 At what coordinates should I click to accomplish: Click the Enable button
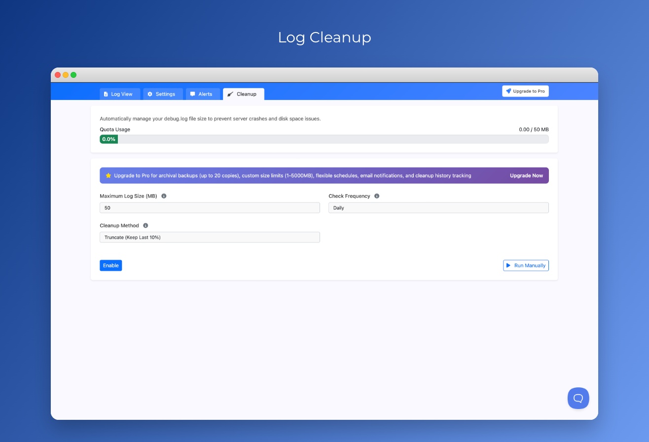[110, 266]
